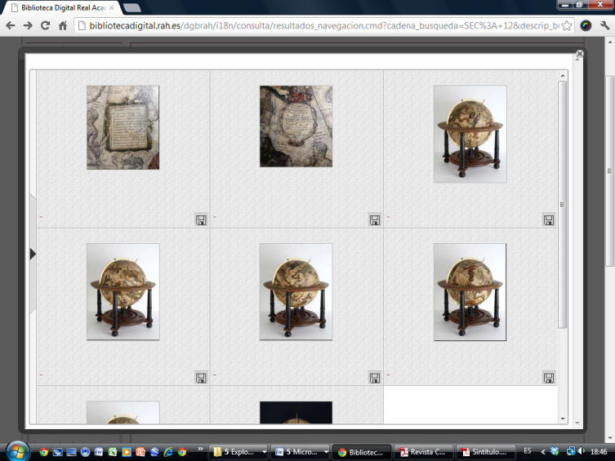Open the Windows Start menu

coord(17,451)
